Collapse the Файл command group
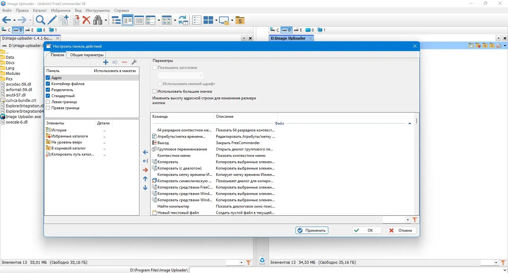 (410, 123)
